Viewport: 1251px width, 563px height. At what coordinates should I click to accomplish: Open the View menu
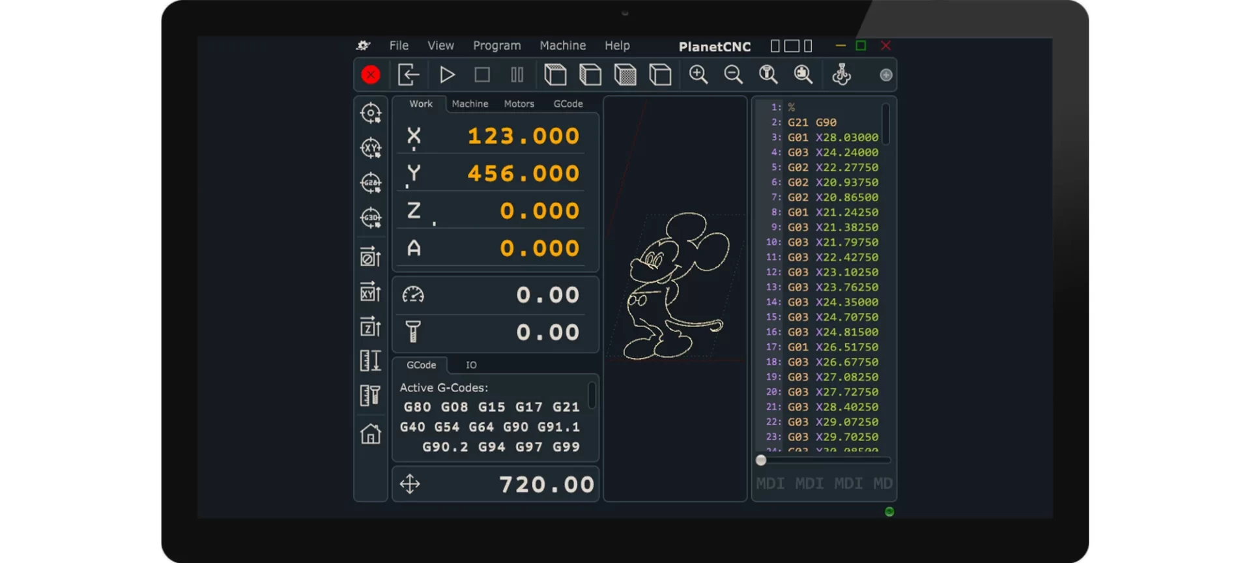point(440,46)
